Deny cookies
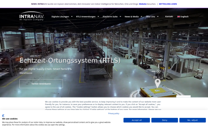Image resolution: width=208 pixels, height=130 pixels. coord(165,120)
